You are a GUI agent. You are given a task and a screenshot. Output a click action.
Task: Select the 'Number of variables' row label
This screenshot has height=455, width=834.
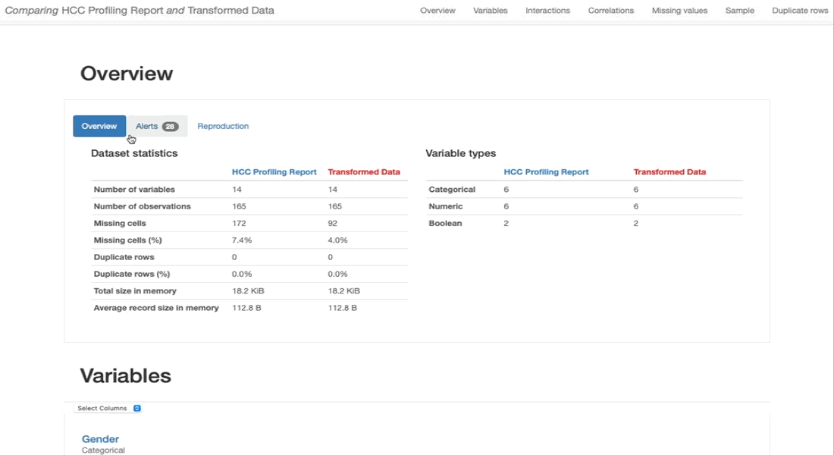pyautogui.click(x=134, y=190)
